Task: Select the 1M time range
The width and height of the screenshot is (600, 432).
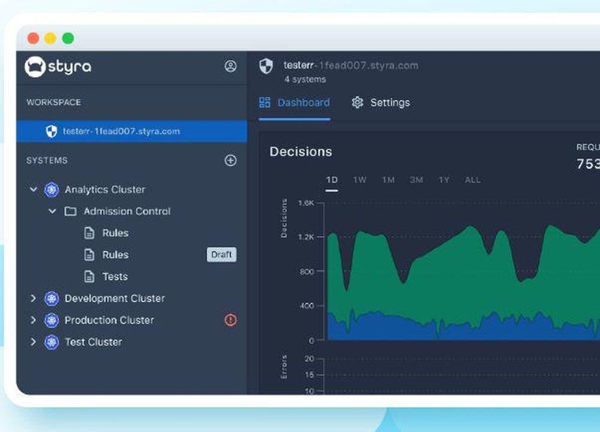Action: [x=388, y=180]
